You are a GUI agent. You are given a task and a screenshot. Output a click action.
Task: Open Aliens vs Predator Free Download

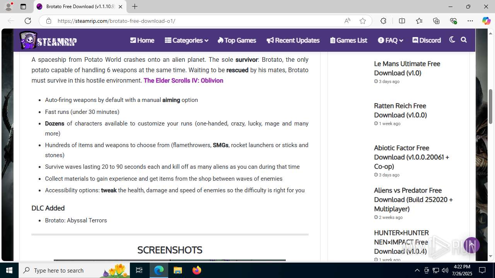(x=413, y=200)
